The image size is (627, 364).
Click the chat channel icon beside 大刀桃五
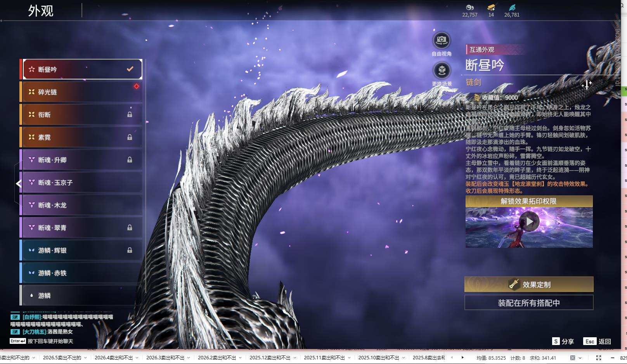(15, 332)
